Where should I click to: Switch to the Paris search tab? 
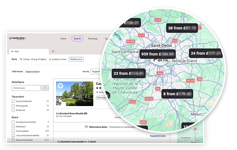[29, 51]
